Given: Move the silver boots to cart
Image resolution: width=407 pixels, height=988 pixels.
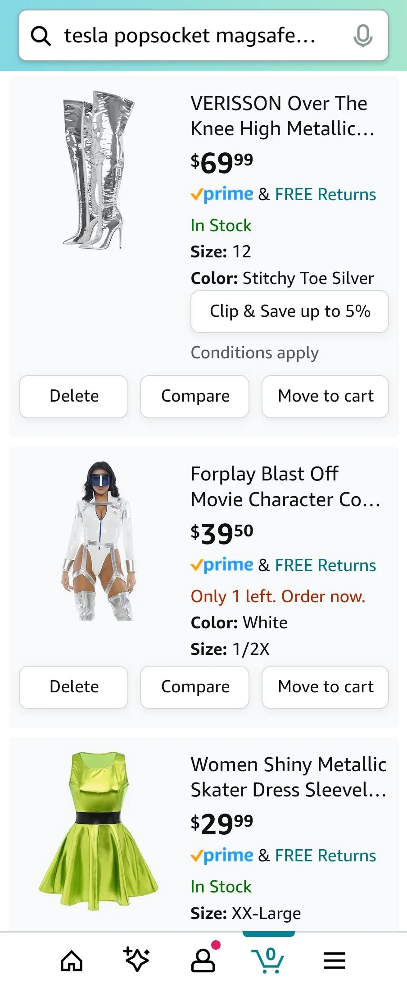Looking at the screenshot, I should coord(325,396).
